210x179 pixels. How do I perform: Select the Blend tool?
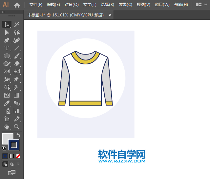click(x=17, y=103)
